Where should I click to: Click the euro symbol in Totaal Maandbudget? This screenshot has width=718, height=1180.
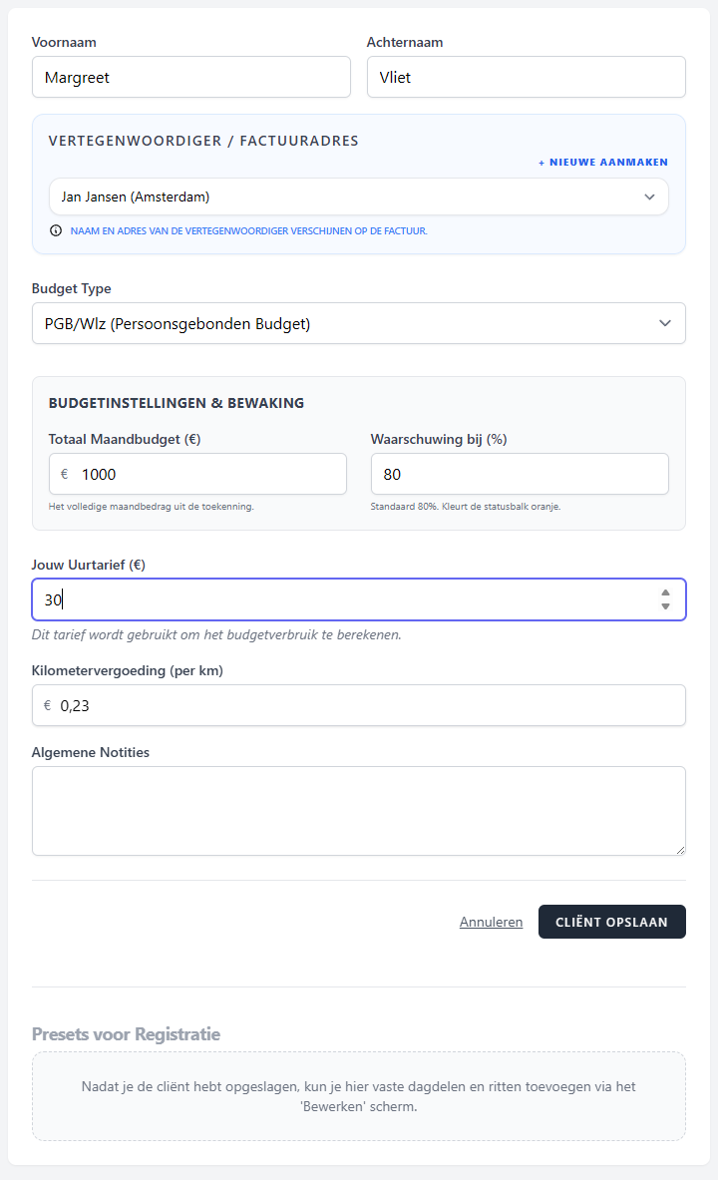[65, 474]
